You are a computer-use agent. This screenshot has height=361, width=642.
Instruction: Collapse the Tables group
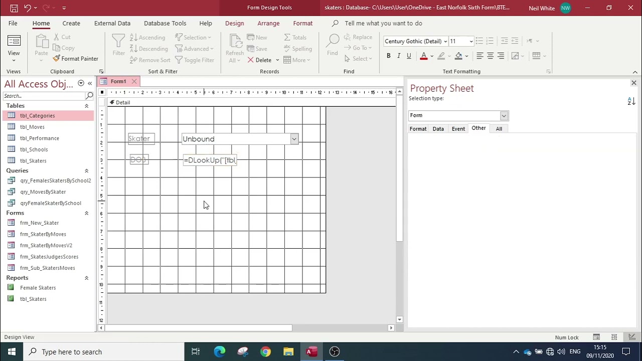(x=86, y=106)
